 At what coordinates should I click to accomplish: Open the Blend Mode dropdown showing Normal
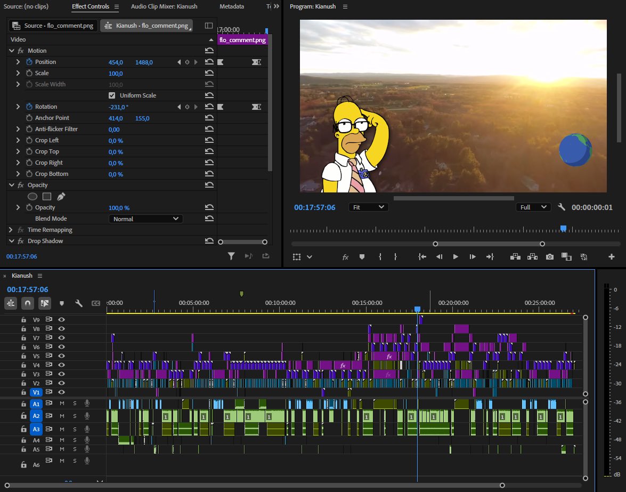[x=145, y=219]
